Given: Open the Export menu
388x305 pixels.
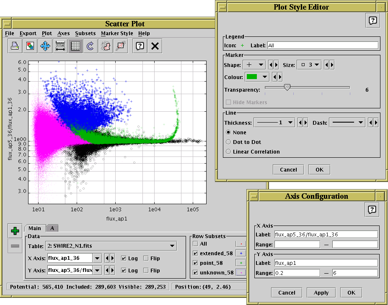Looking at the screenshot, I should pyautogui.click(x=28, y=33).
